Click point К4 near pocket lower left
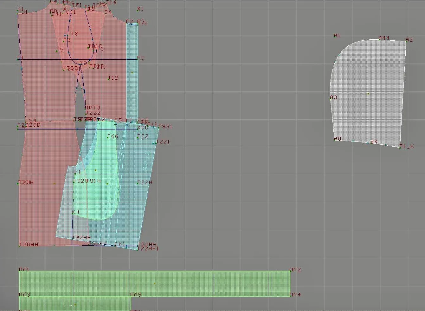This screenshot has width=425, height=311. tap(76, 212)
